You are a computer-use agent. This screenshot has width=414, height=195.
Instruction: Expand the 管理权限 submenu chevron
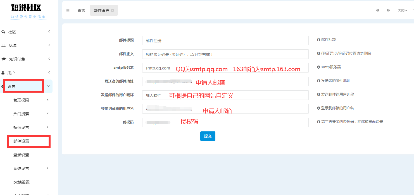[x=48, y=100]
